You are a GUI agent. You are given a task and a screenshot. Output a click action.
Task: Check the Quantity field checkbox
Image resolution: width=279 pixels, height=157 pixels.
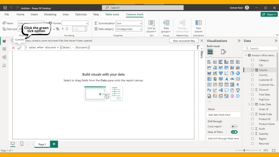253,134
